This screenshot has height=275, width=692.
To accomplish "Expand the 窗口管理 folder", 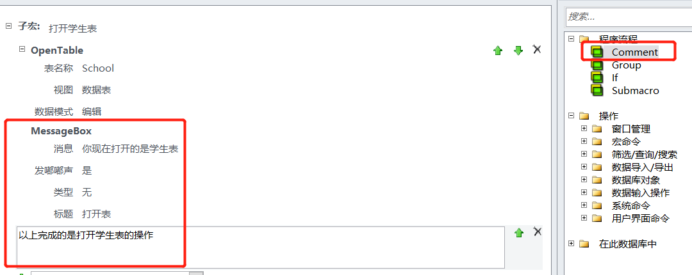I will pos(584,129).
